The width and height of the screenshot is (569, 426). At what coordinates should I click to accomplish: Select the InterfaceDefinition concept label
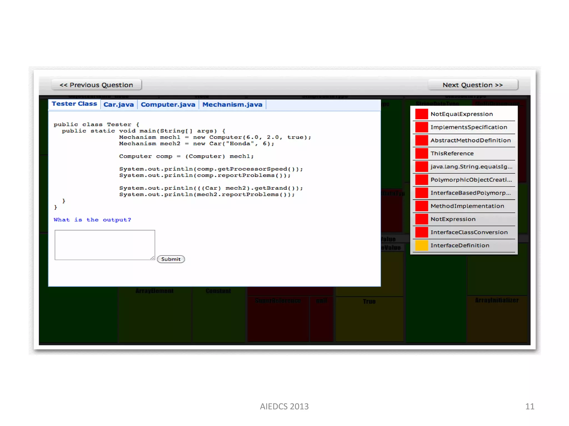460,245
